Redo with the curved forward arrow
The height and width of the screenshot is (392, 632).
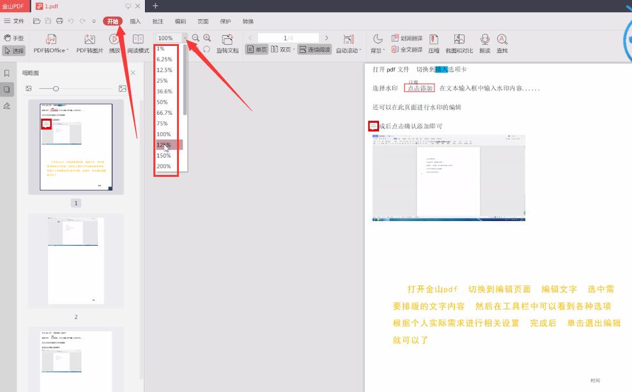click(82, 21)
